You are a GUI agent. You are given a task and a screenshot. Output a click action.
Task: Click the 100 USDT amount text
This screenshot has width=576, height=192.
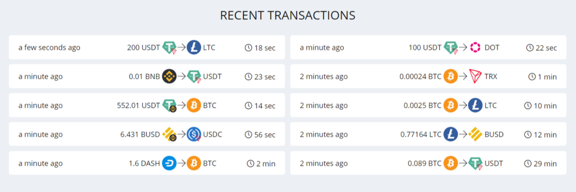click(x=425, y=48)
